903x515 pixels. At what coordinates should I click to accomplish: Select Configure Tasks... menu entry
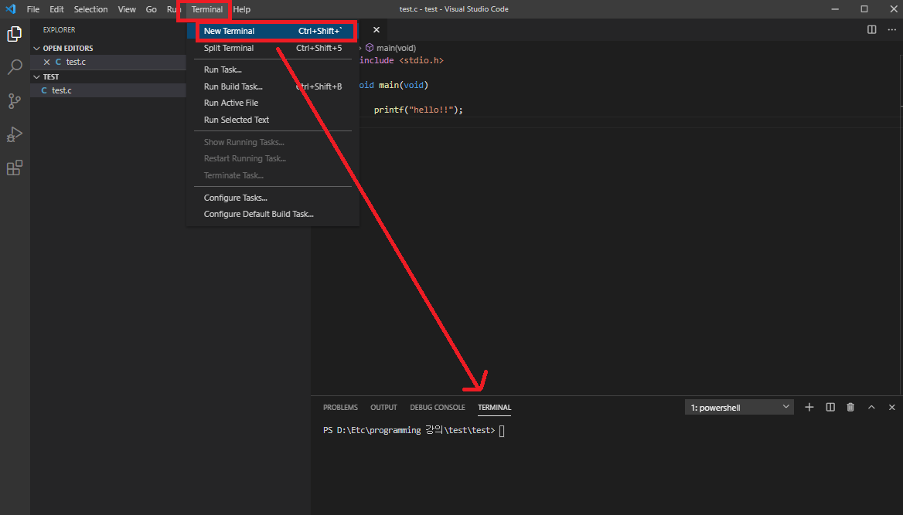(x=273, y=198)
